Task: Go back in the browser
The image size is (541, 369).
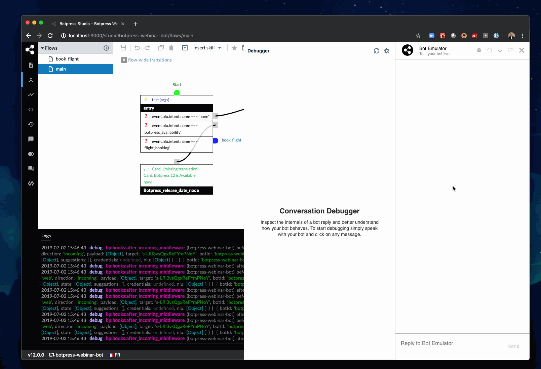Action: pyautogui.click(x=29, y=36)
